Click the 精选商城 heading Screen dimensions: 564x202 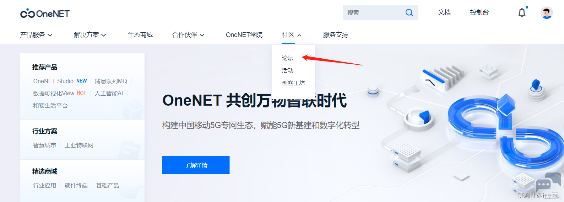tap(45, 171)
